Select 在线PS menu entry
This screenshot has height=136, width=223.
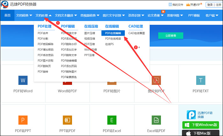click(x=109, y=44)
